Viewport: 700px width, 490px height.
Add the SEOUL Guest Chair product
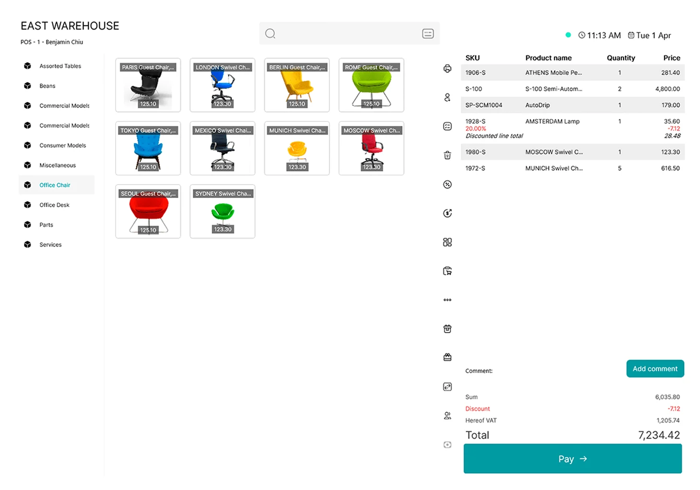(x=148, y=211)
